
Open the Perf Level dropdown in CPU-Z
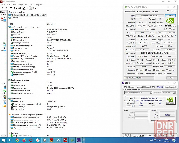(x=169, y=93)
